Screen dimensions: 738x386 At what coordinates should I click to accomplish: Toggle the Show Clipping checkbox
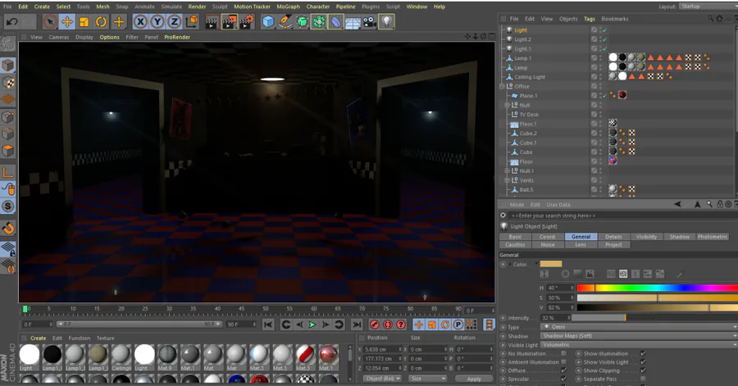(643, 370)
